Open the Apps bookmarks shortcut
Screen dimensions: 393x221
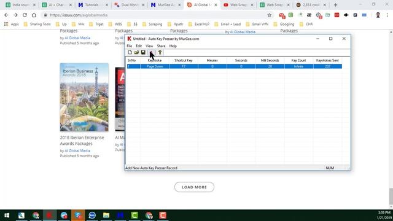[x=12, y=24]
